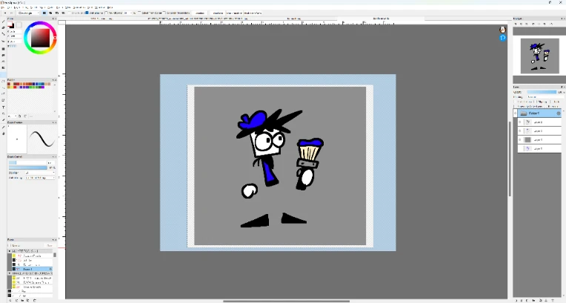
Task: Click the horizontal canvas scrollbar
Action: coord(286,302)
